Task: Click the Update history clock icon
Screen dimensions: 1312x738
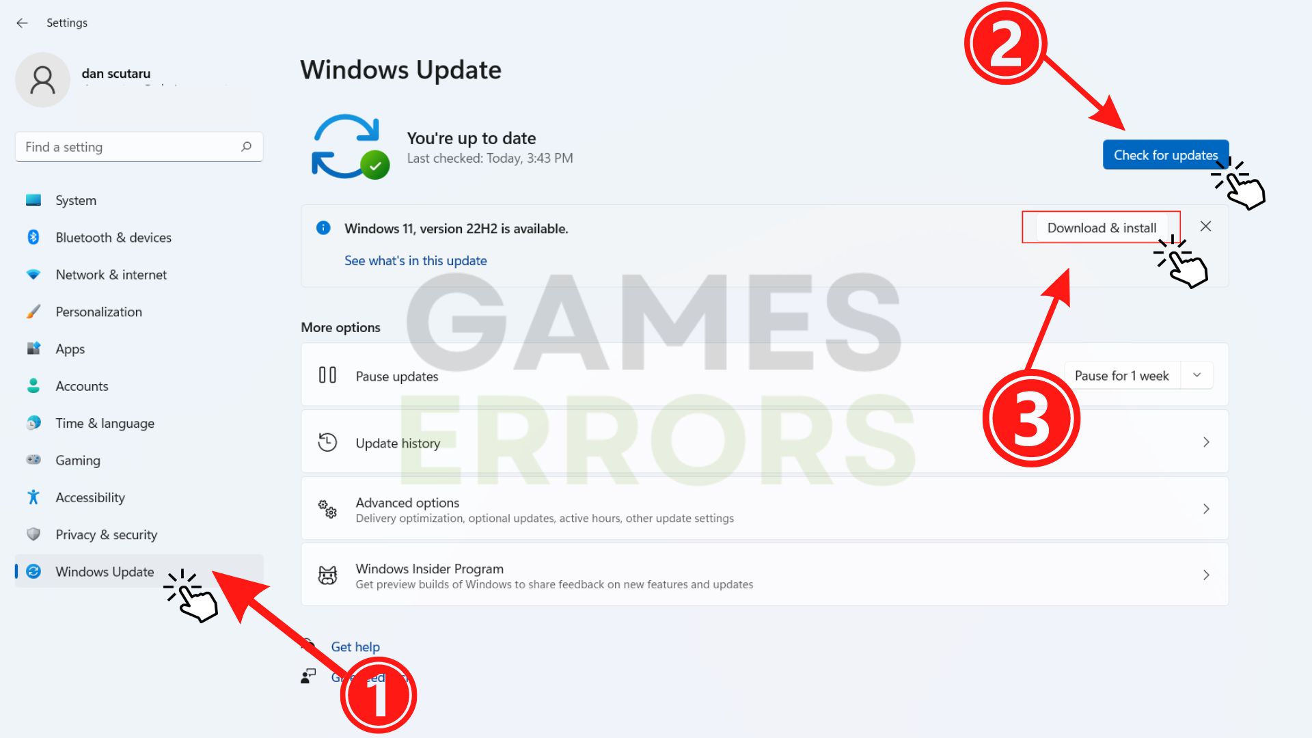Action: pos(327,441)
